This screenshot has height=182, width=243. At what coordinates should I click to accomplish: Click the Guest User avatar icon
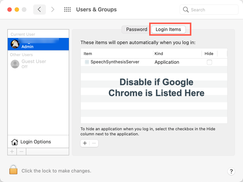tap(15, 64)
